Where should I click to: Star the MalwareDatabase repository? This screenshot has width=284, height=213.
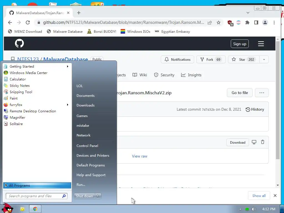(x=244, y=59)
